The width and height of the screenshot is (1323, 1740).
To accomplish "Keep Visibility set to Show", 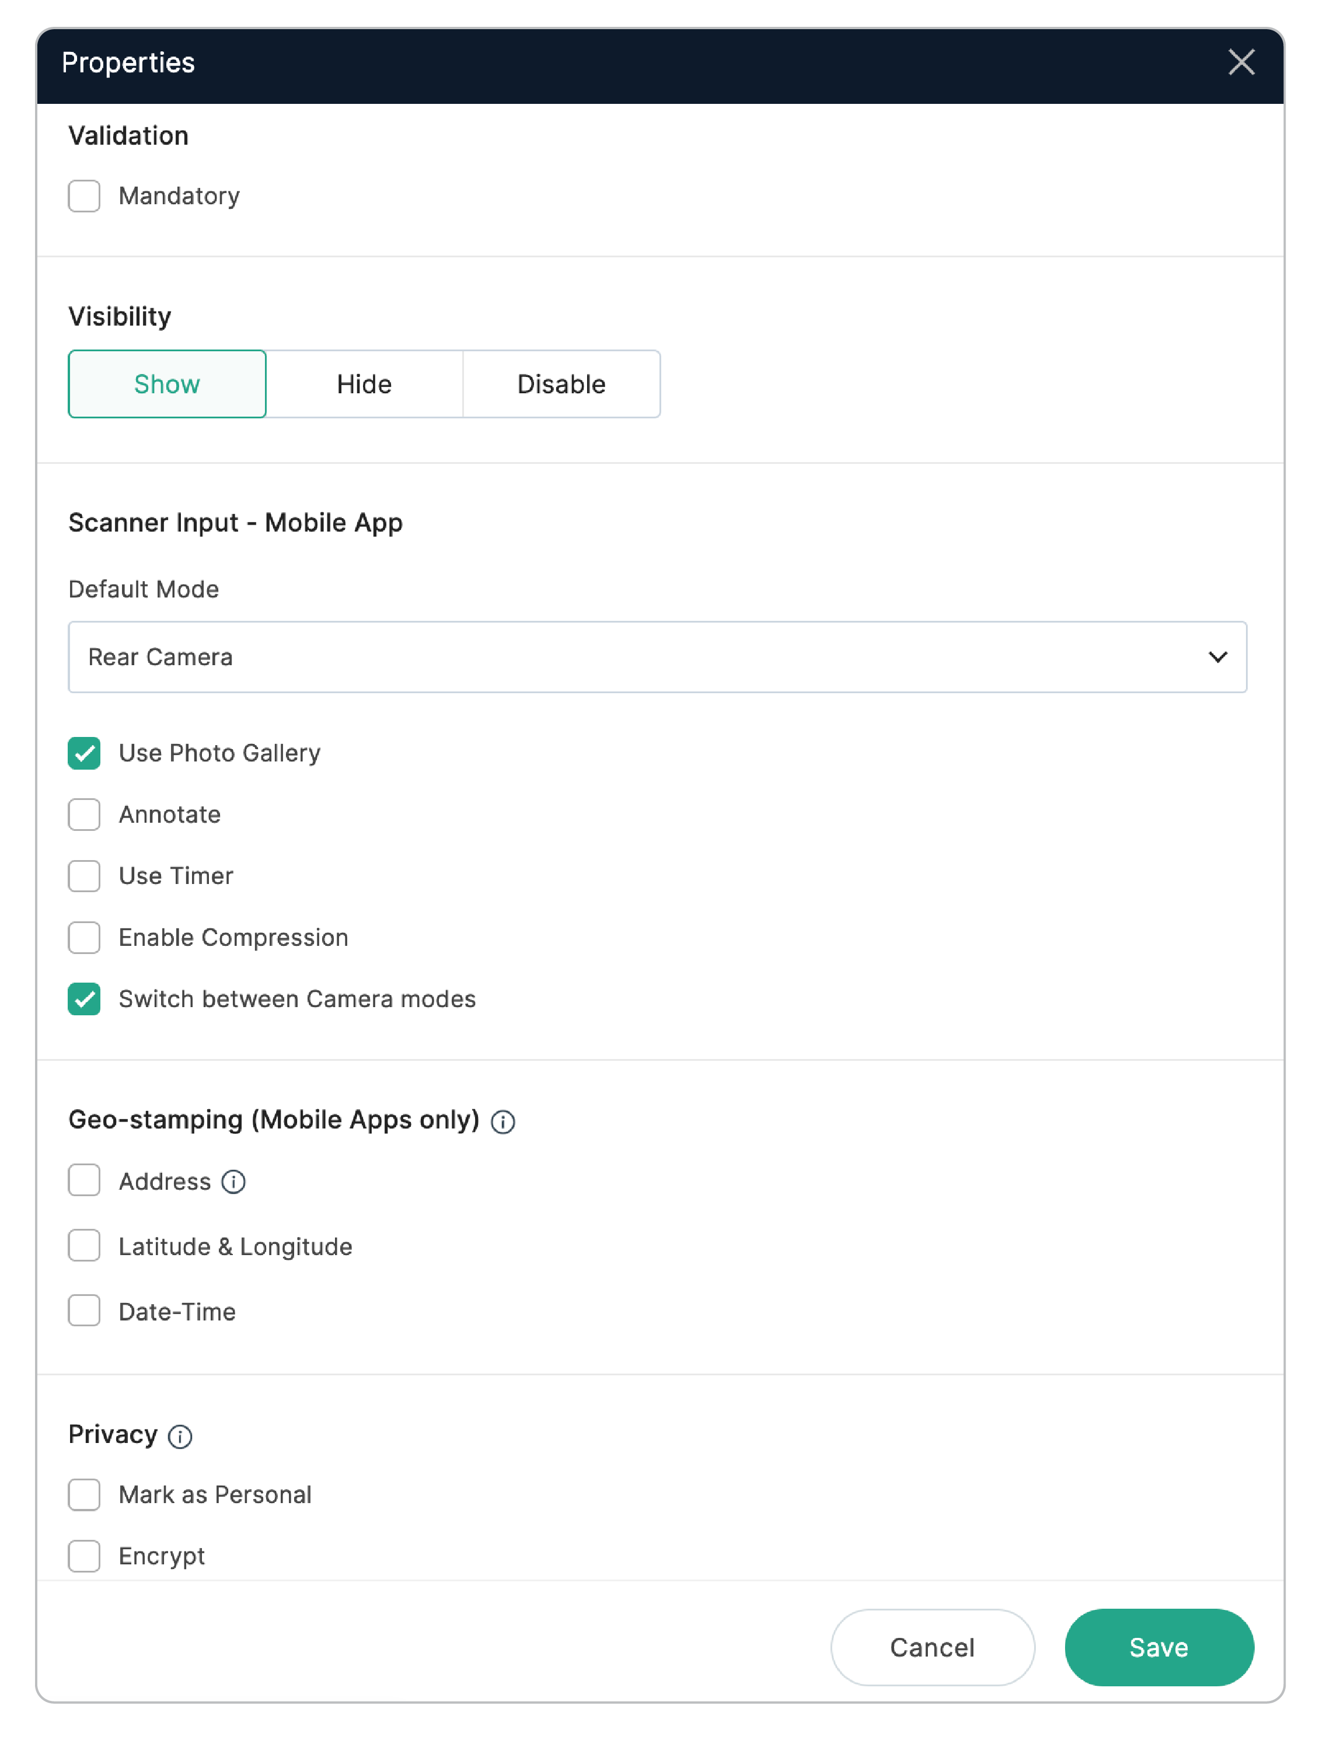I will (167, 384).
